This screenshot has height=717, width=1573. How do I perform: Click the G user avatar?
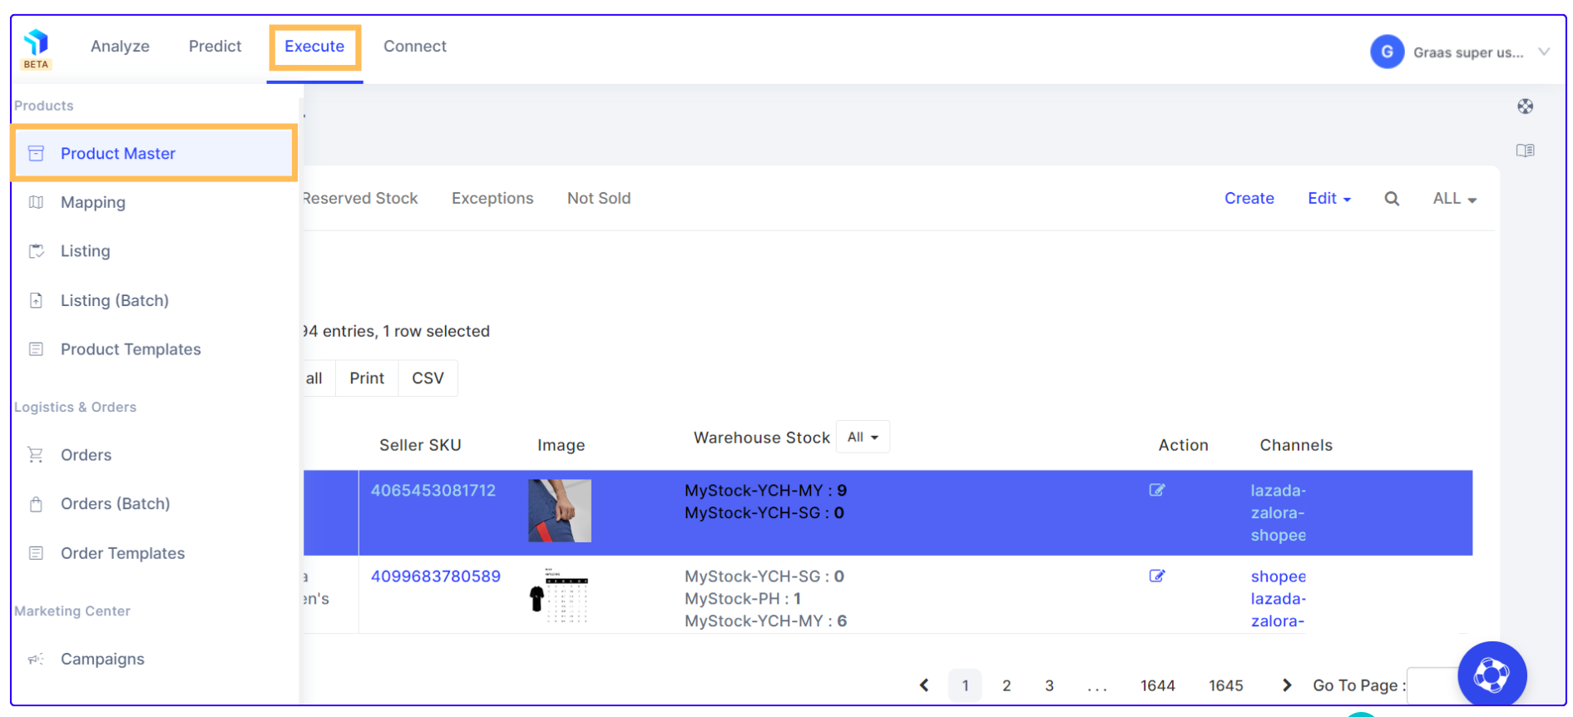click(x=1387, y=52)
